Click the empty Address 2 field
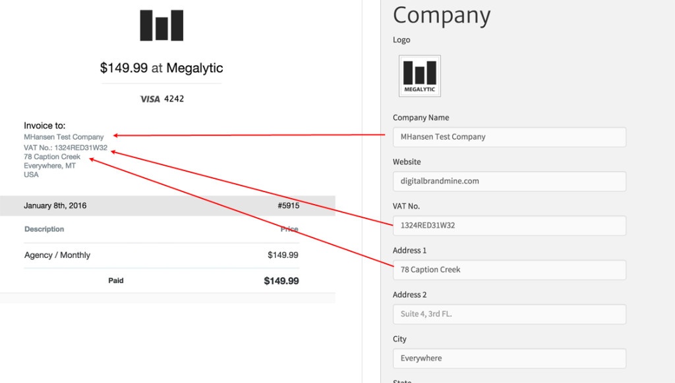Image resolution: width=675 pixels, height=383 pixels. coord(509,315)
